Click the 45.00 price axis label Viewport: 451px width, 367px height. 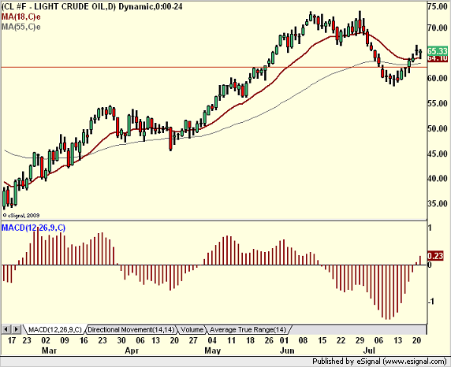437,154
